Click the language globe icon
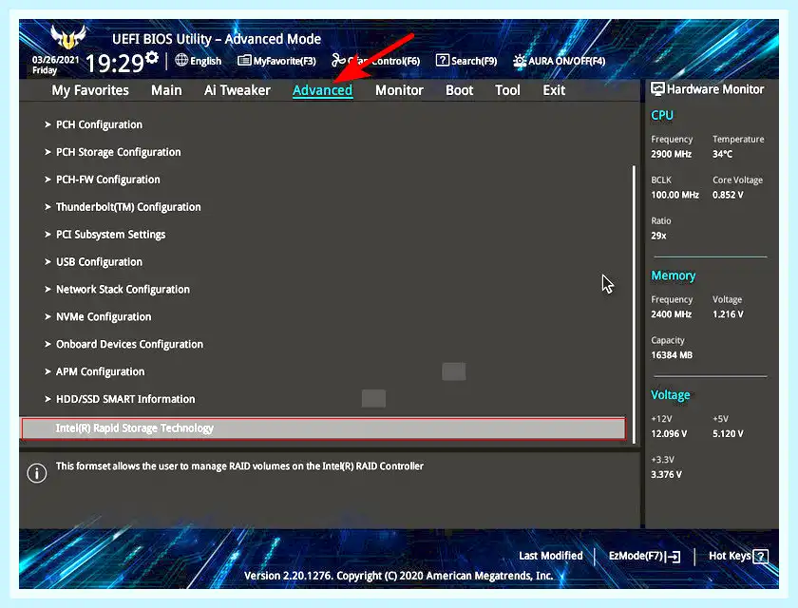The image size is (798, 608). 181,60
